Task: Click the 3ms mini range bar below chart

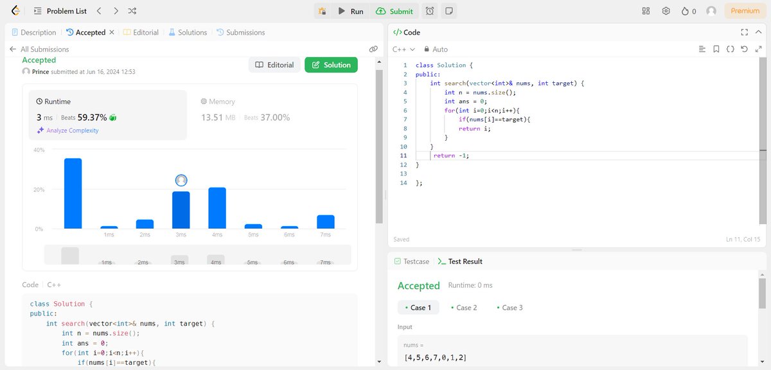Action: tap(181, 260)
